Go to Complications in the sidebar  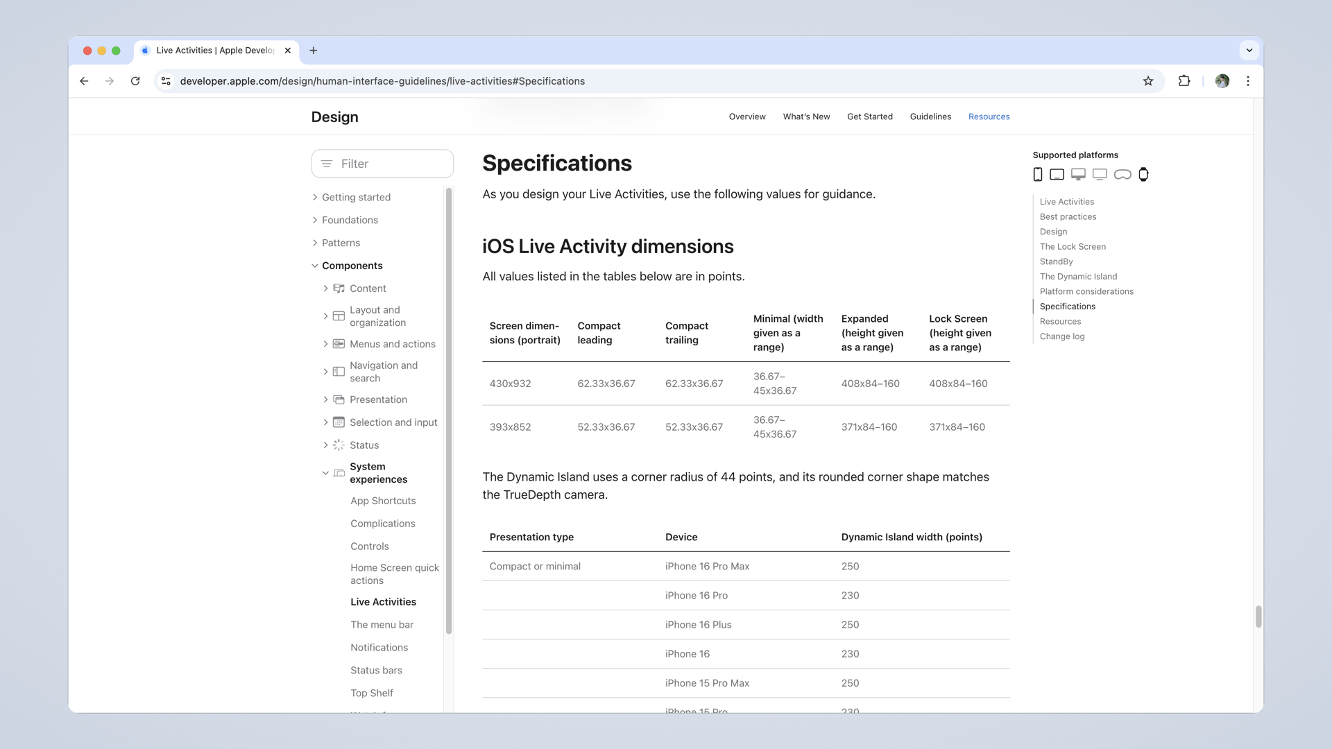[x=382, y=524]
